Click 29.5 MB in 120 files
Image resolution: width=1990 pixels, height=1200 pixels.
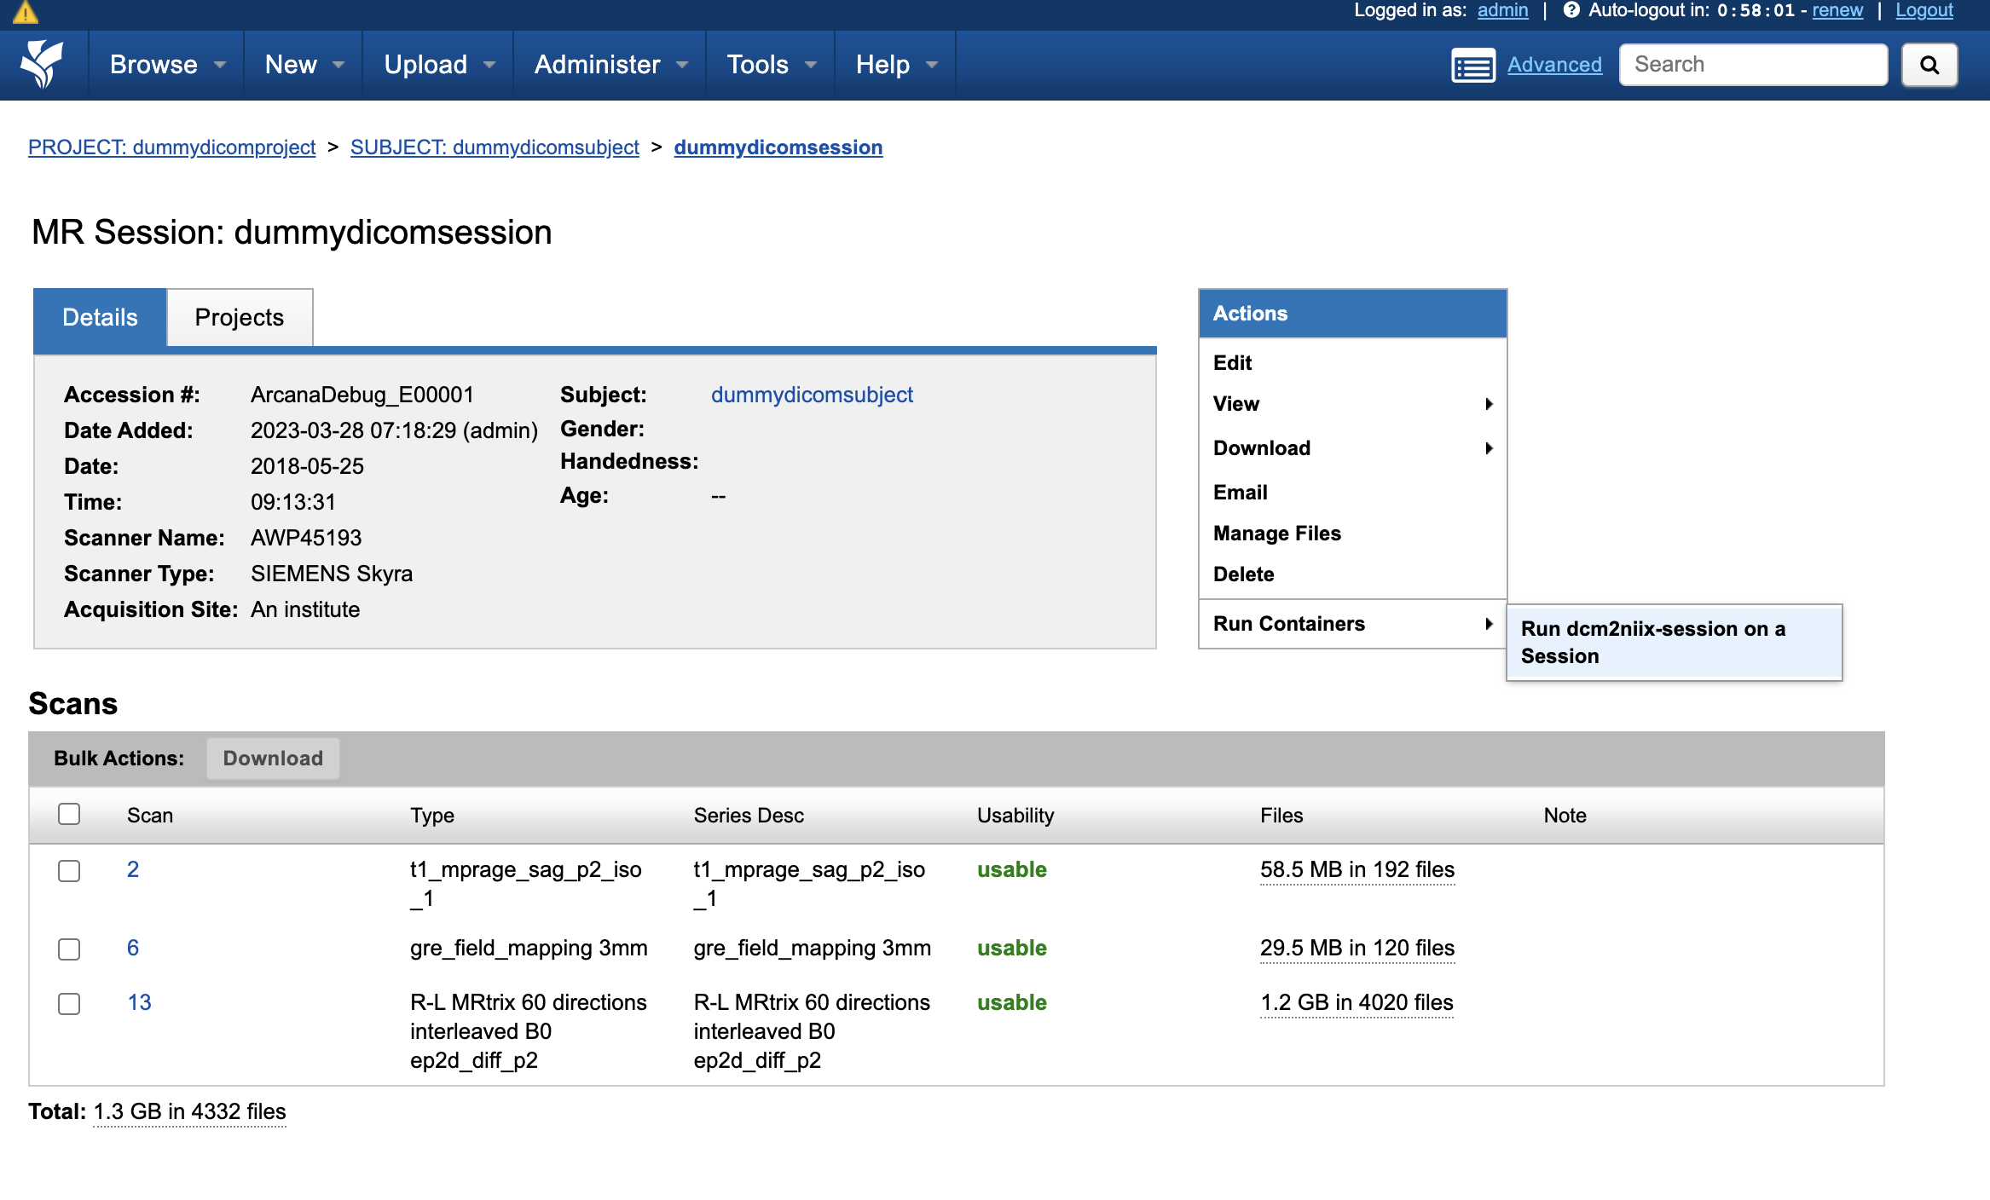pyautogui.click(x=1357, y=948)
